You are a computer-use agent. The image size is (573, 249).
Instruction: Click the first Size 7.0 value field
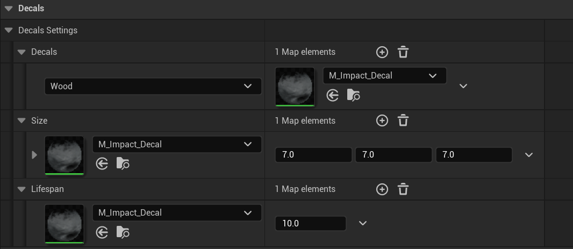pos(313,155)
